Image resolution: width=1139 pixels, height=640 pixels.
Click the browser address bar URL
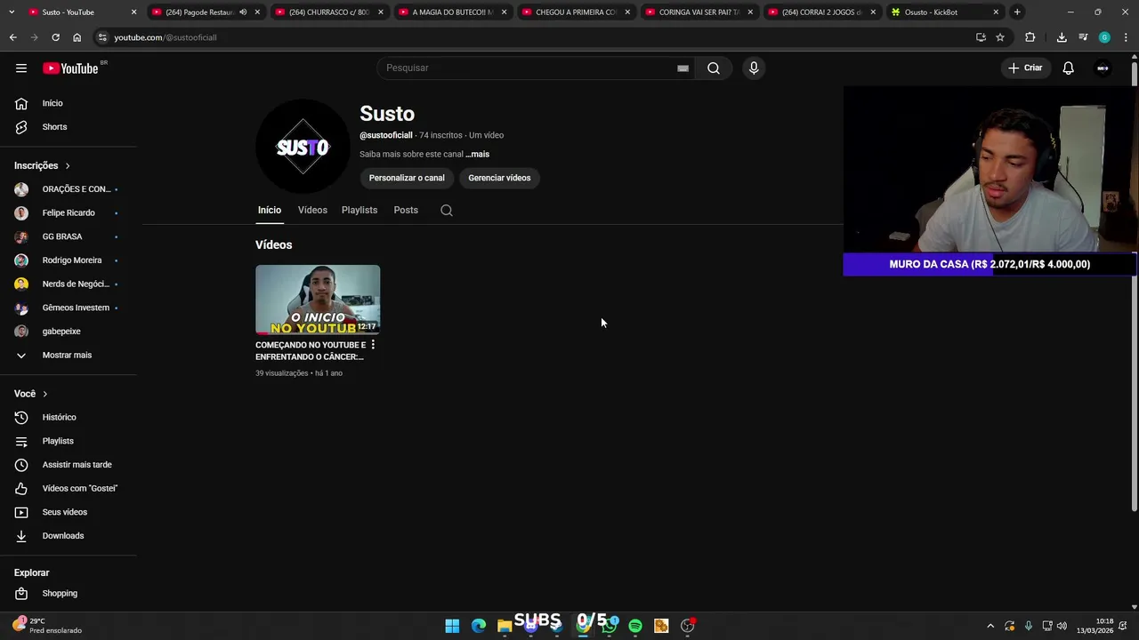click(x=166, y=37)
